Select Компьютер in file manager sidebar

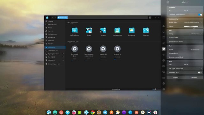tap(55, 47)
